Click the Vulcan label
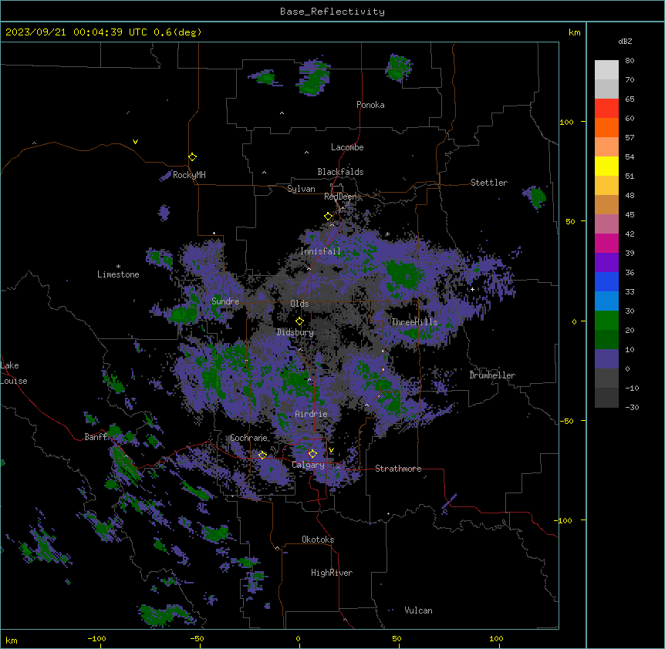Viewport: 665px width, 649px height. (x=419, y=610)
